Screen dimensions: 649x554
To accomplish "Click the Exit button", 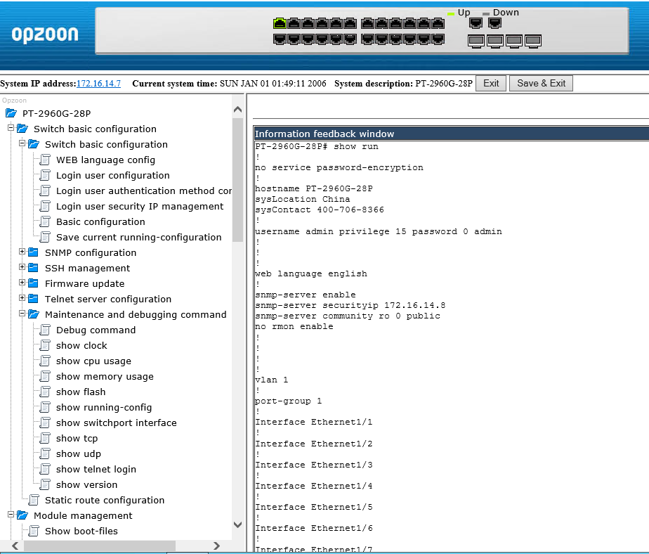I will tap(491, 83).
